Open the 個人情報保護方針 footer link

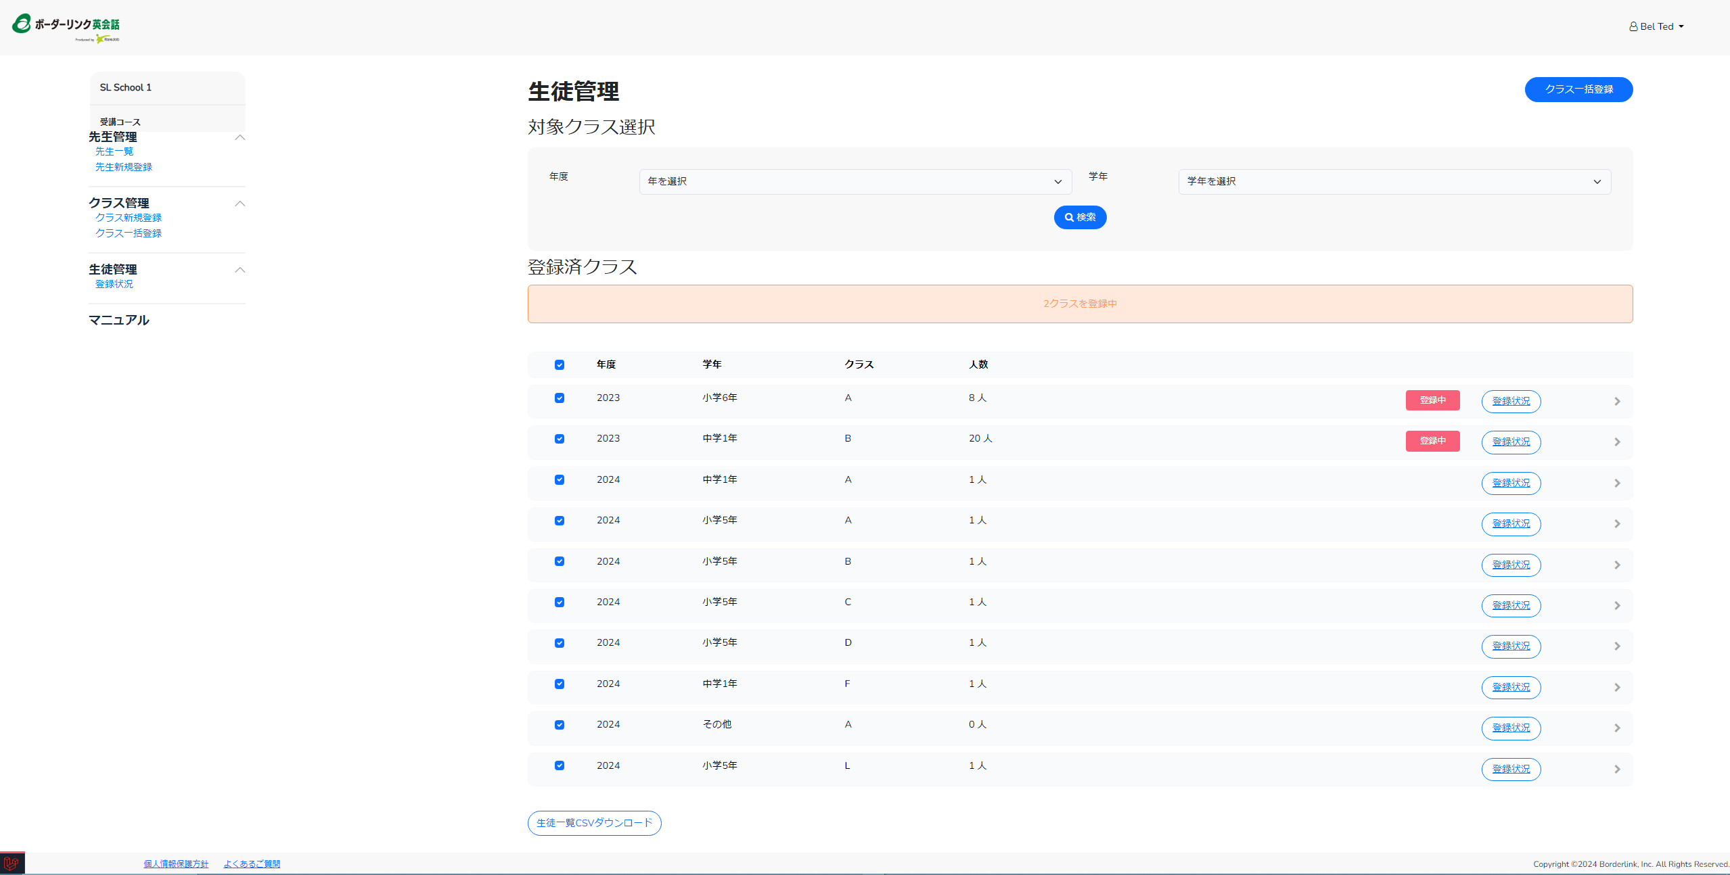(176, 864)
